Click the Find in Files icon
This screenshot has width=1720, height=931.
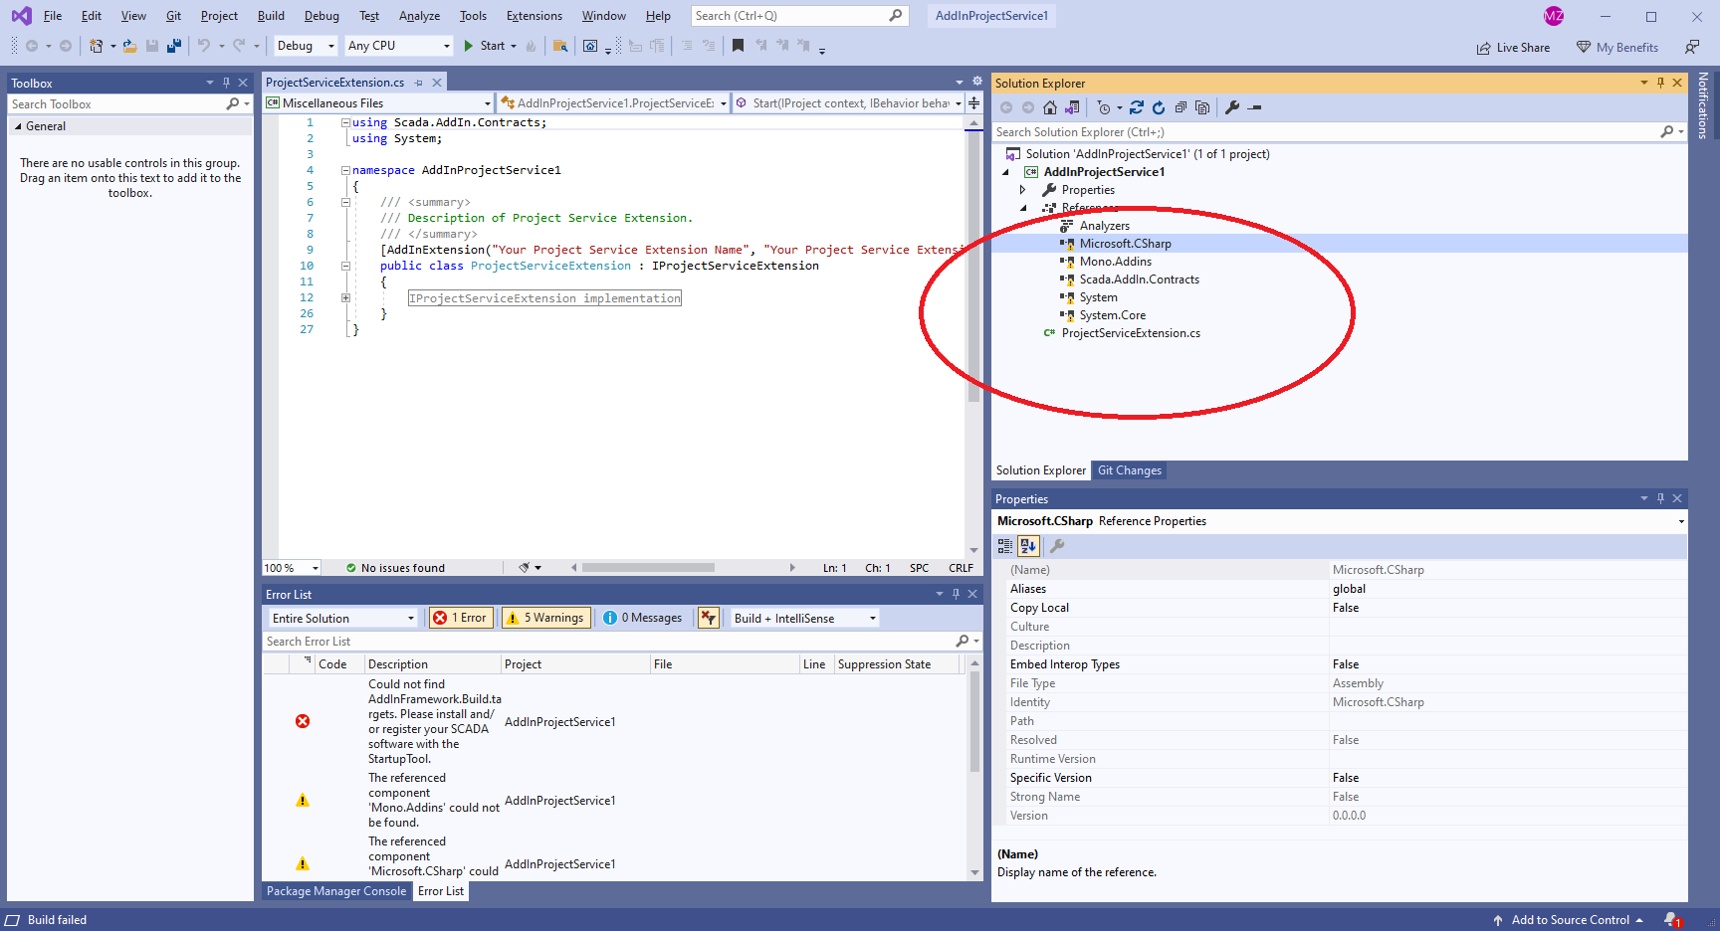click(560, 46)
